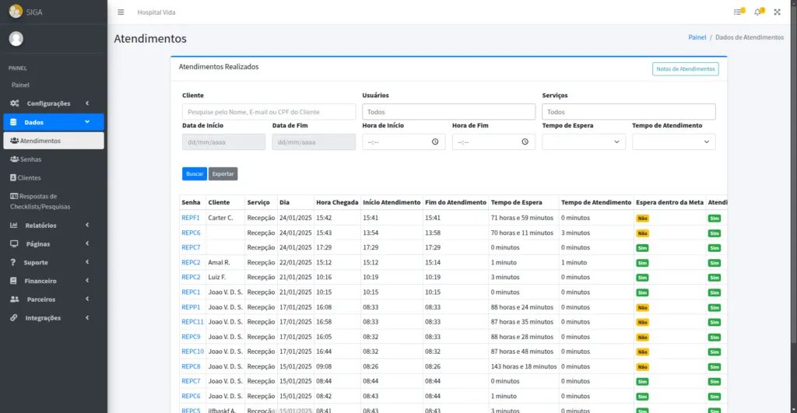Focus the Cliente search input field
This screenshot has height=413, width=797.
click(269, 112)
